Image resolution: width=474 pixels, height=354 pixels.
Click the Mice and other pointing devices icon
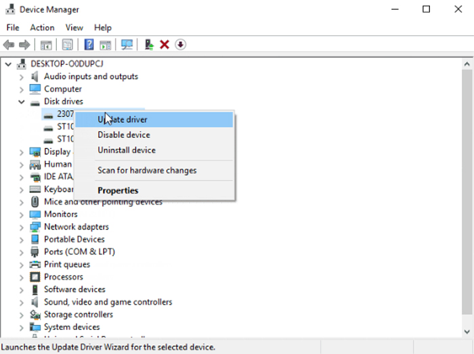(x=35, y=202)
